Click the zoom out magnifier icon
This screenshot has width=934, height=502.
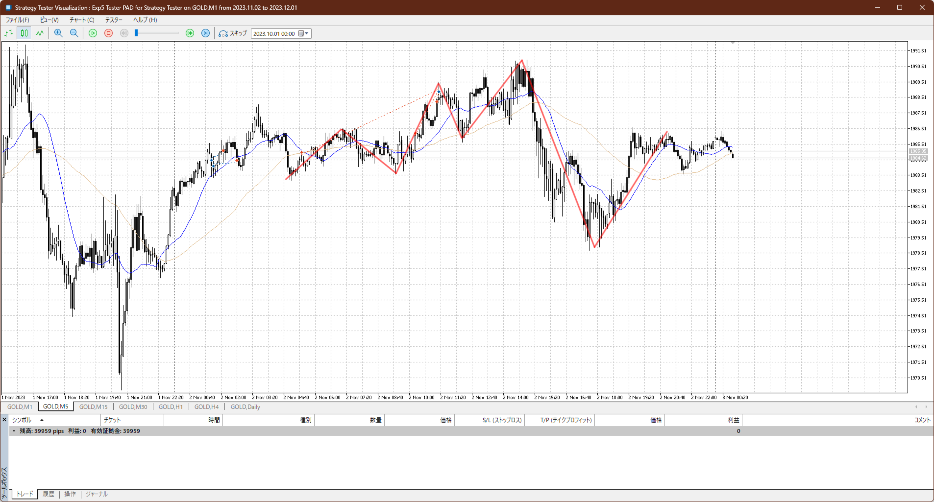[74, 33]
